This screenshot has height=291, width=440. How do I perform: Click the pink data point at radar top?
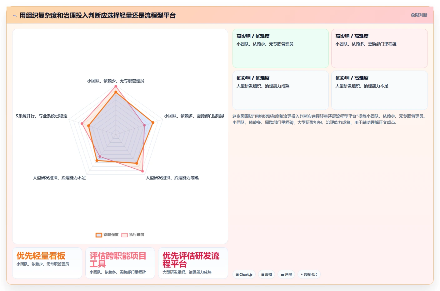(116, 86)
